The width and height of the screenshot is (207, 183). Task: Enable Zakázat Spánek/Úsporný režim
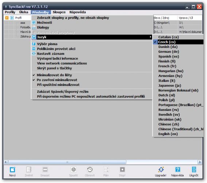coord(92,91)
